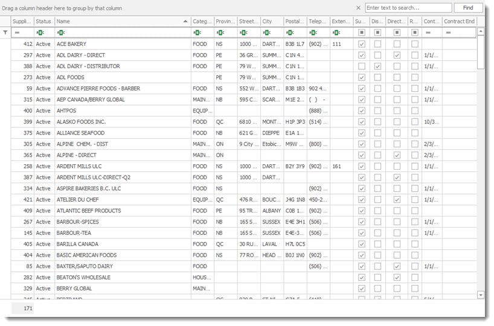Viewport: 494px width, 326px height.
Task: Sort by the Suppli... column header
Action: point(22,21)
